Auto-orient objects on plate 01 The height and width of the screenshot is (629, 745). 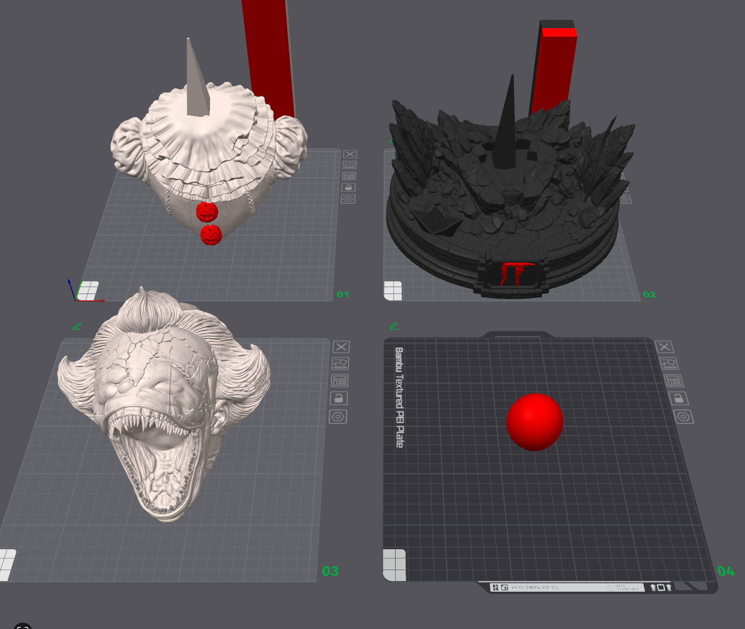pyautogui.click(x=349, y=165)
